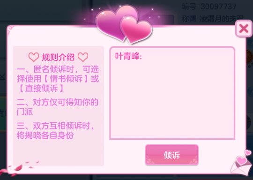
Task: Click inside the 叶青峰 message input box
Action: pos(172,93)
